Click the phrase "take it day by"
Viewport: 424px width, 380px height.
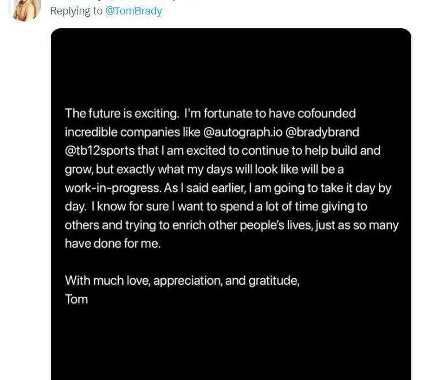click(x=356, y=188)
